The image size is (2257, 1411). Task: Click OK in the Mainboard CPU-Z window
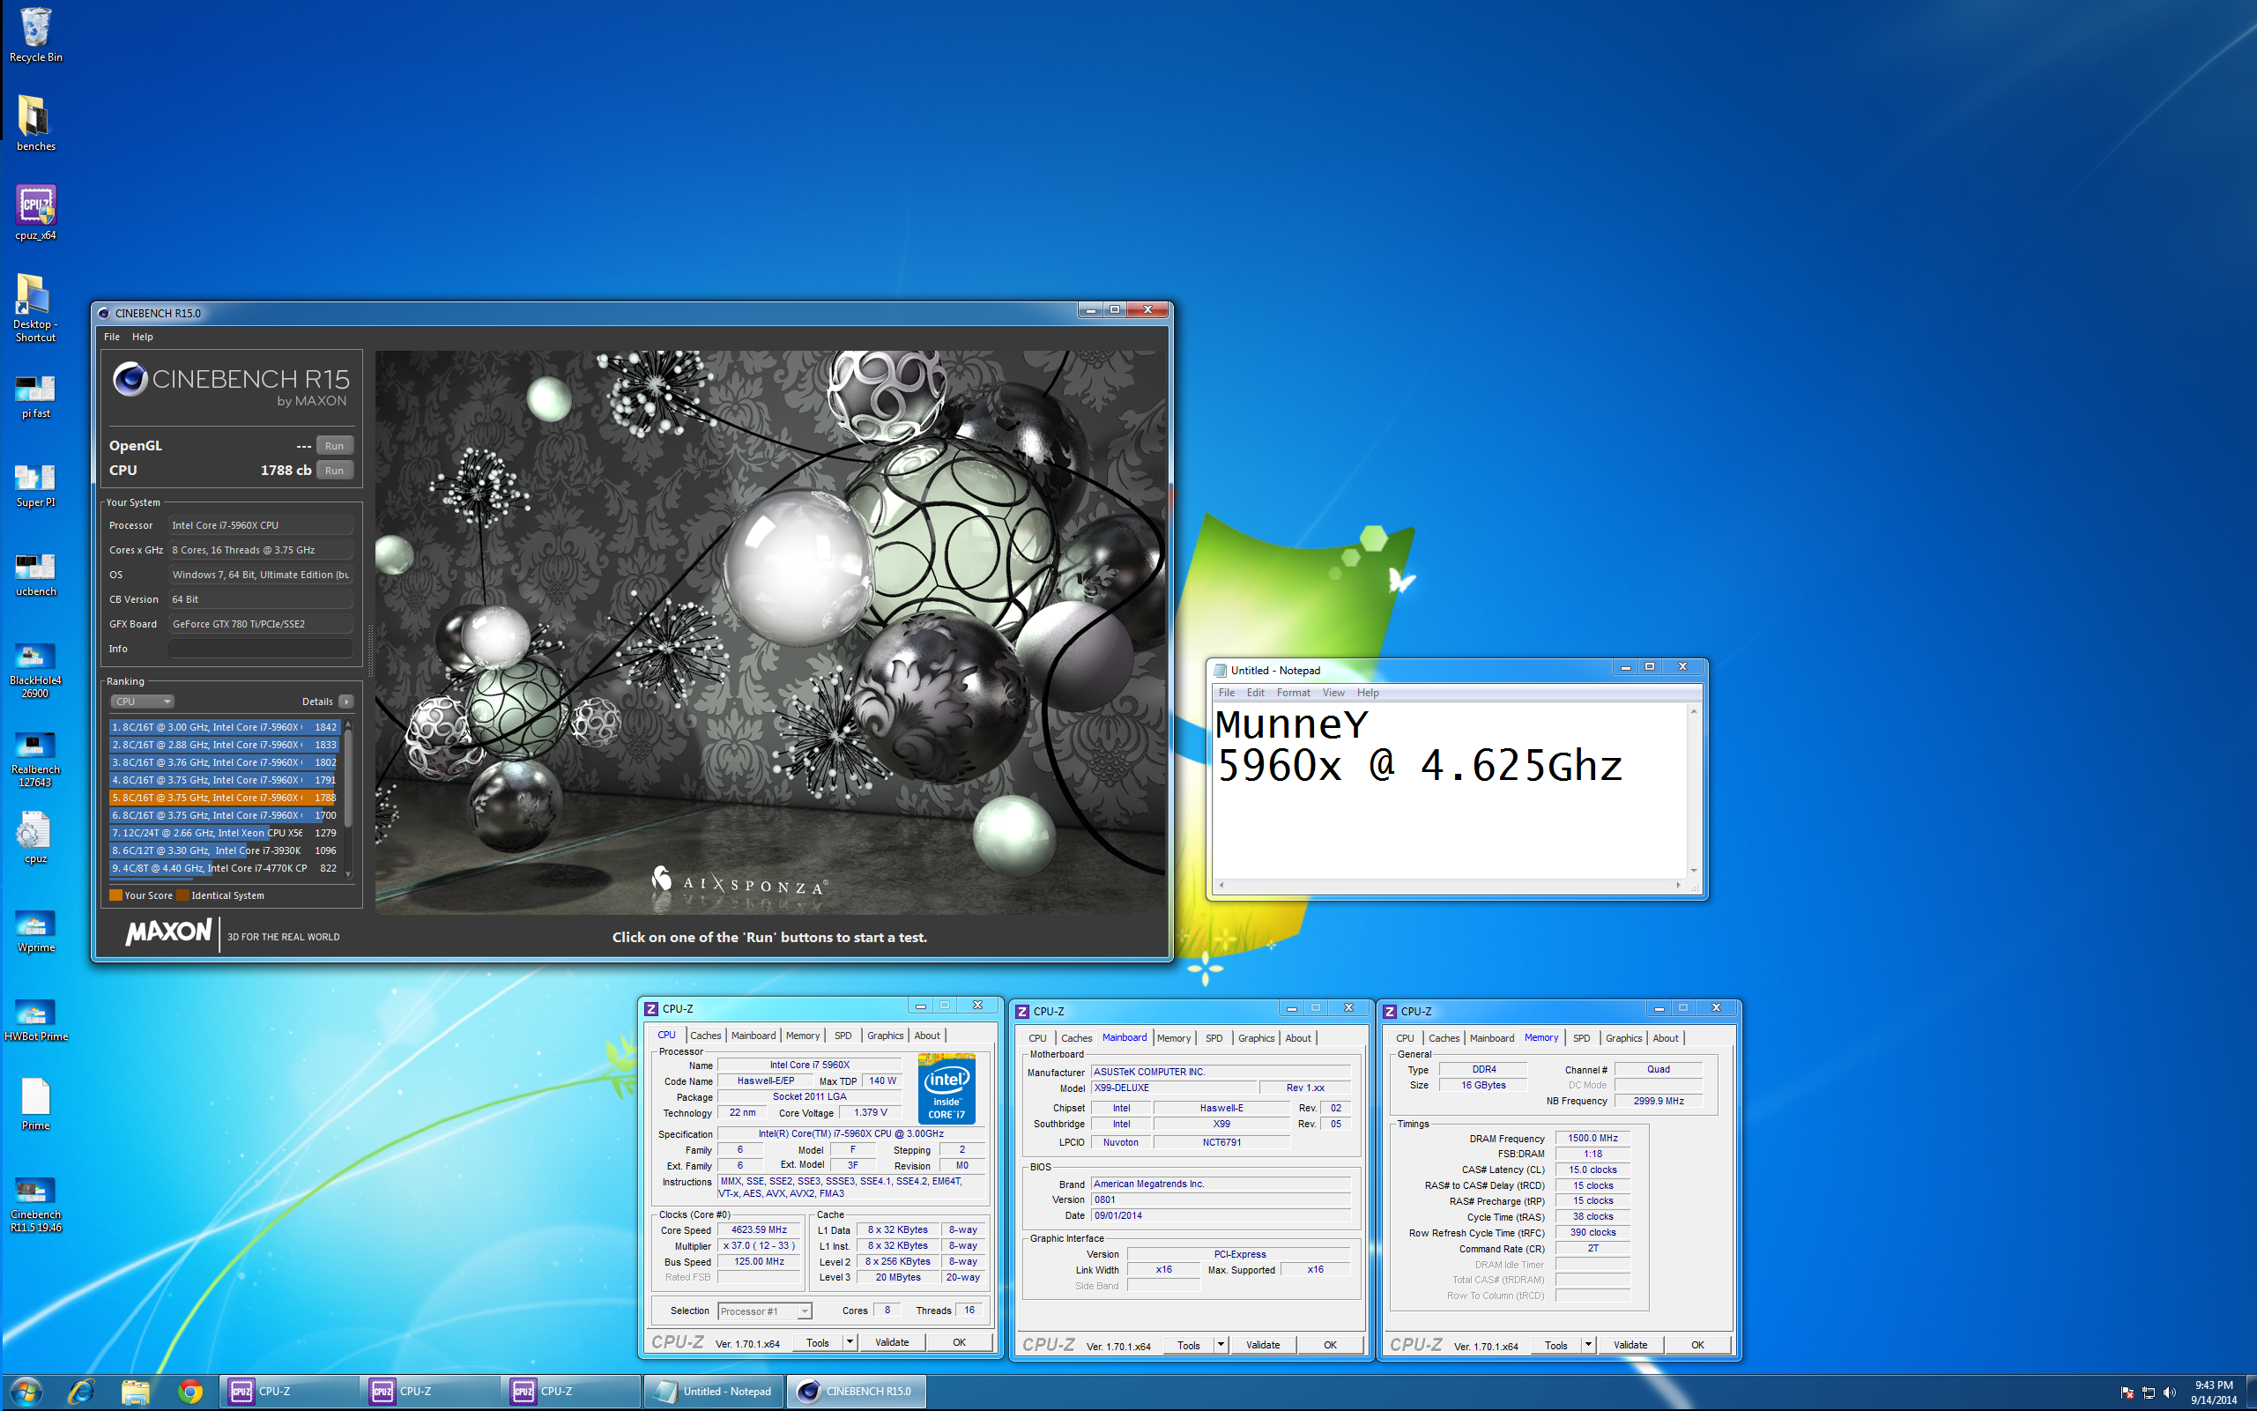pyautogui.click(x=1330, y=1345)
